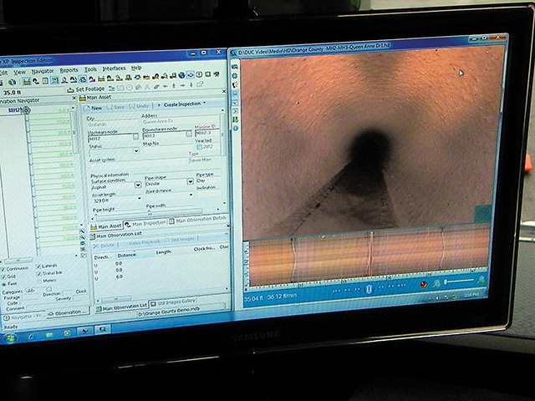This screenshot has width=535, height=401.
Task: Click the Set Footage toolbar icon
Action: pyautogui.click(x=69, y=89)
